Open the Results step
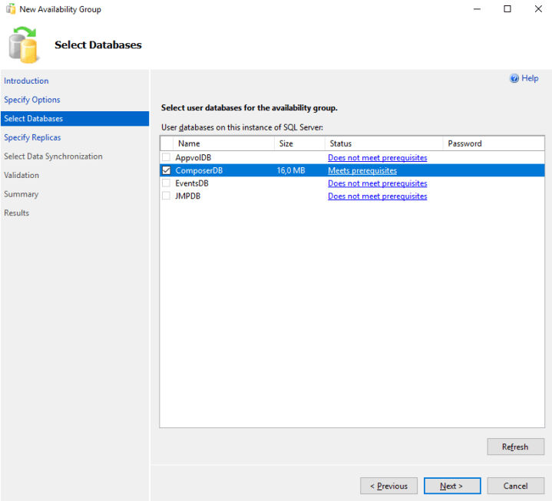 (x=17, y=213)
